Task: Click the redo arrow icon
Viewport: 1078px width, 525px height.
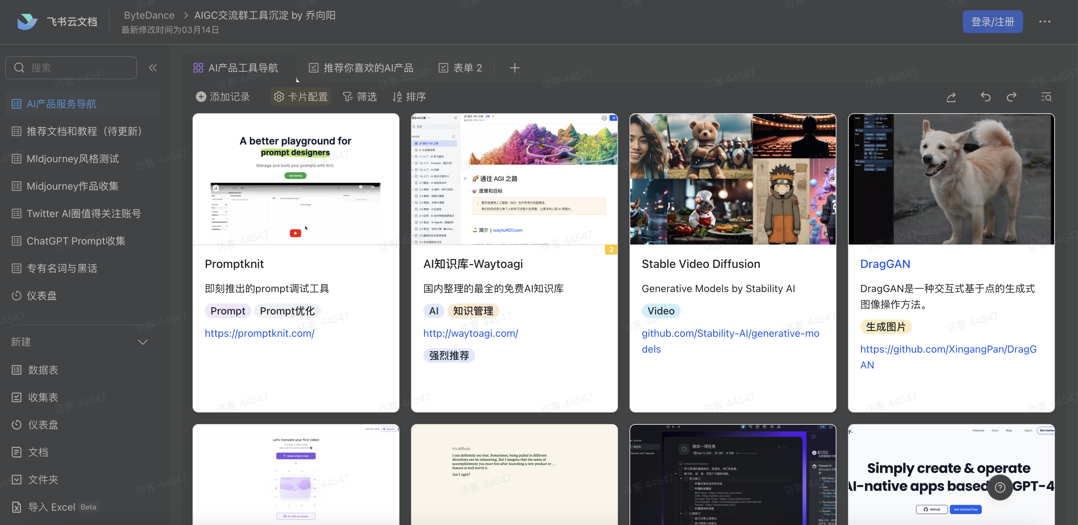Action: tap(1011, 97)
